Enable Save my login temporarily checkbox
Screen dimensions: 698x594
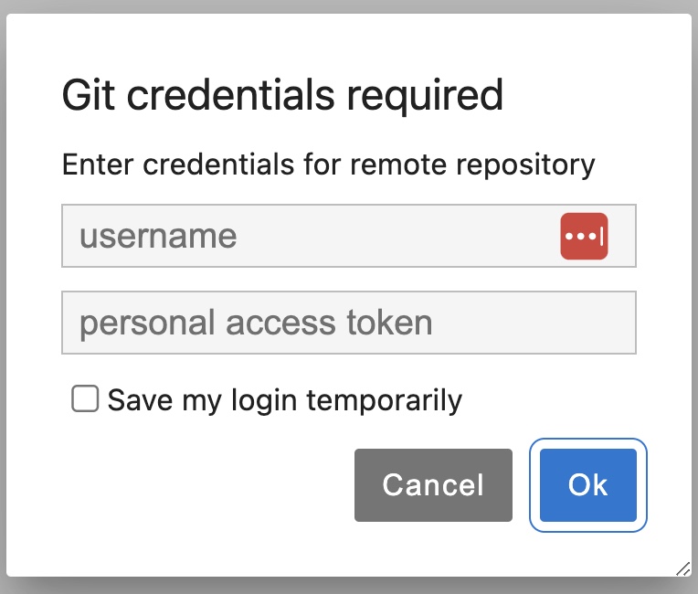(x=85, y=399)
